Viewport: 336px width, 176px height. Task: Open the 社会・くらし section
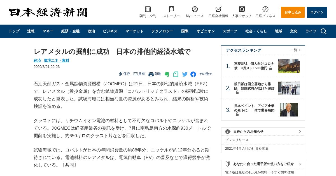coord(256,31)
